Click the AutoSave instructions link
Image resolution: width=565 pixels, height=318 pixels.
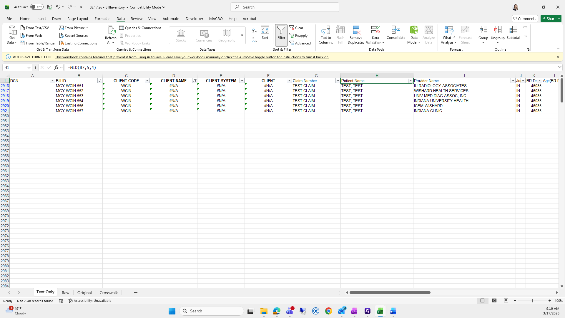tap(192, 57)
